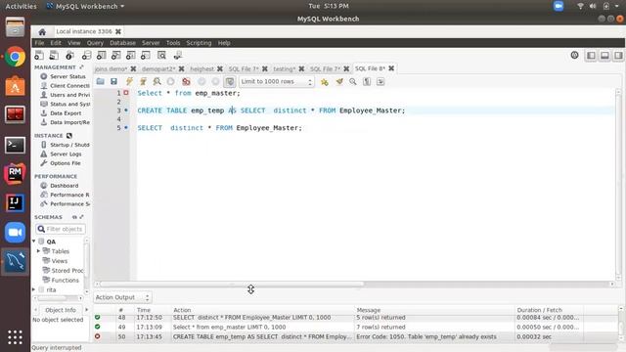Screen dimensions: 626x352
Task: Open the inspector (info) main toolbar icon
Action: [69, 56]
